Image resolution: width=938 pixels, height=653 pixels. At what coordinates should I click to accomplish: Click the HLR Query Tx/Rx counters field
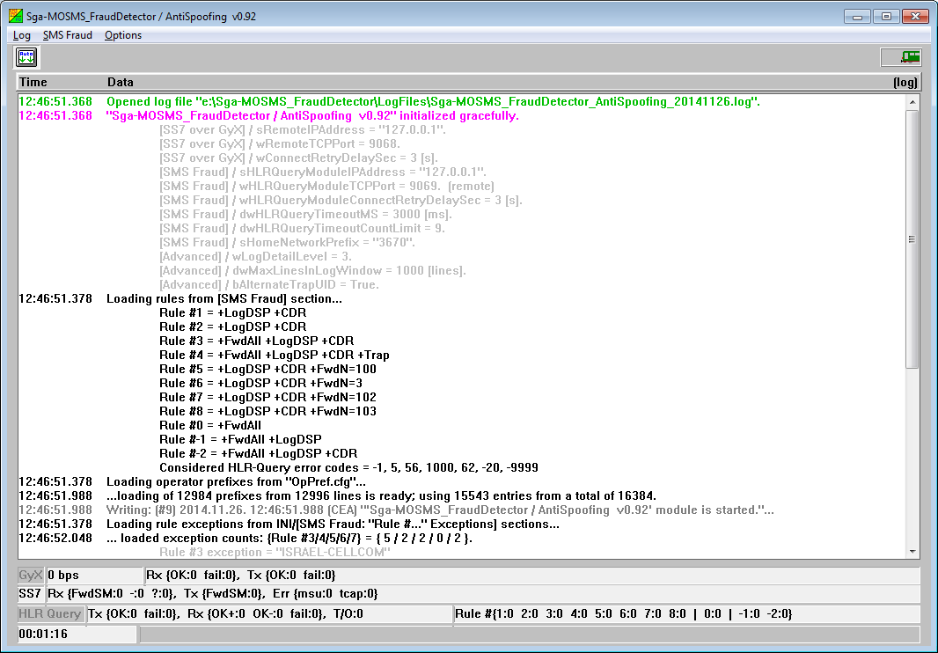pyautogui.click(x=269, y=613)
